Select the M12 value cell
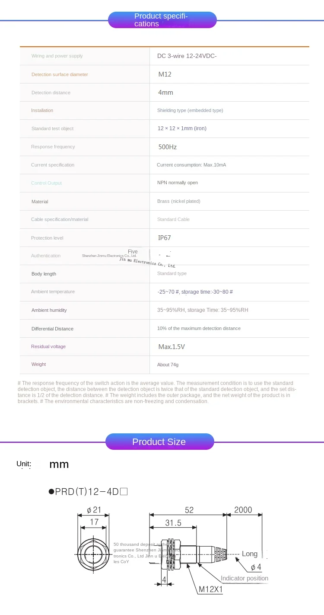The height and width of the screenshot is (615, 324). click(x=165, y=74)
